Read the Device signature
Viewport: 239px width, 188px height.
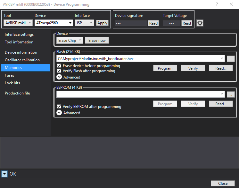[x=153, y=23]
